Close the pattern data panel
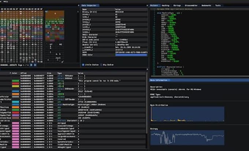This screenshot has width=249, height=151. [x=147, y=69]
